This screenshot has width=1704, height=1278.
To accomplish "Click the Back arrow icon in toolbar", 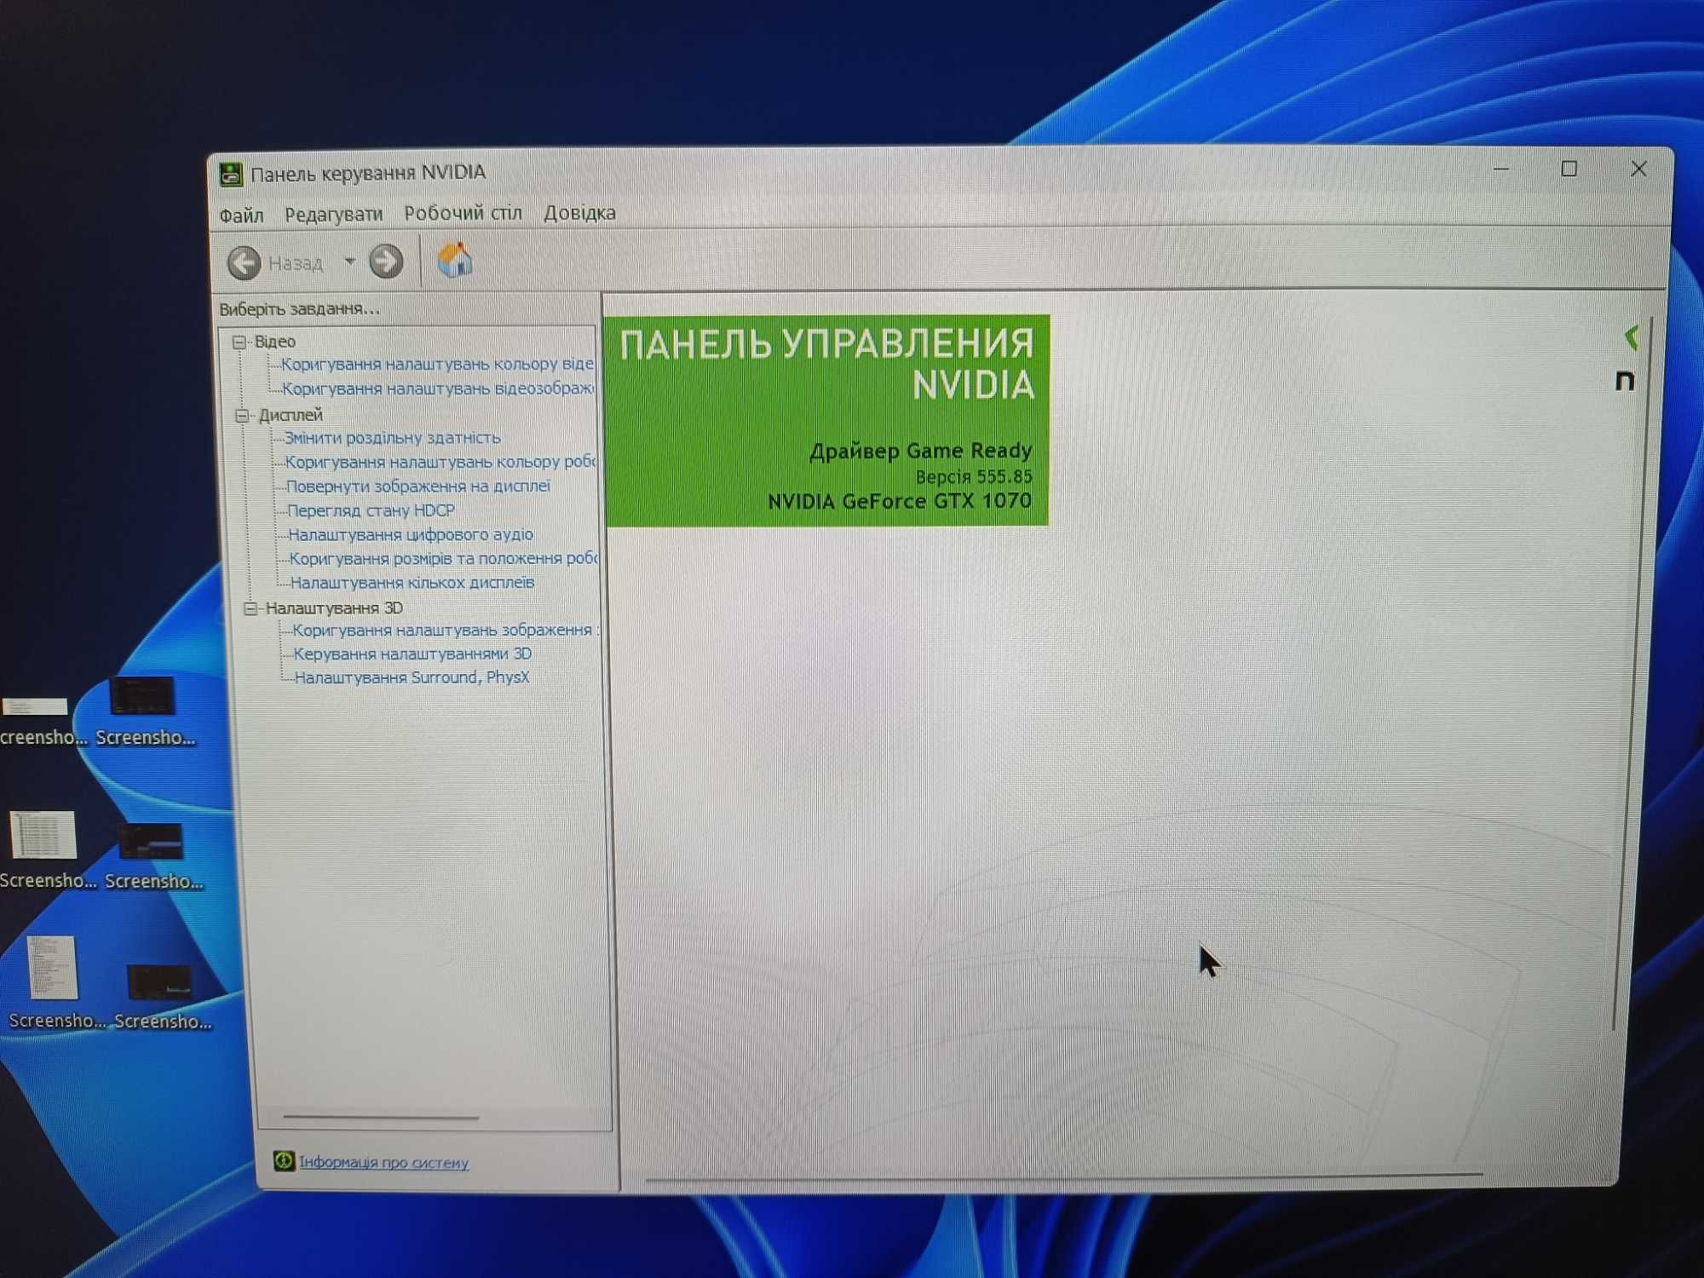I will coord(245,262).
